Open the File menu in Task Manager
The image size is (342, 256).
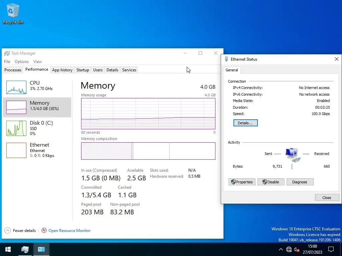7,62
